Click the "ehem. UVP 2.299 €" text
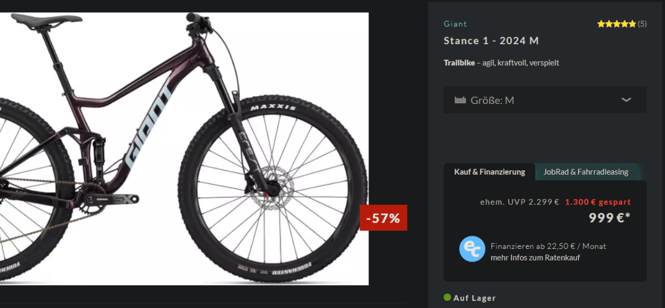Image resolution: width=665 pixels, height=308 pixels. pos(519,202)
